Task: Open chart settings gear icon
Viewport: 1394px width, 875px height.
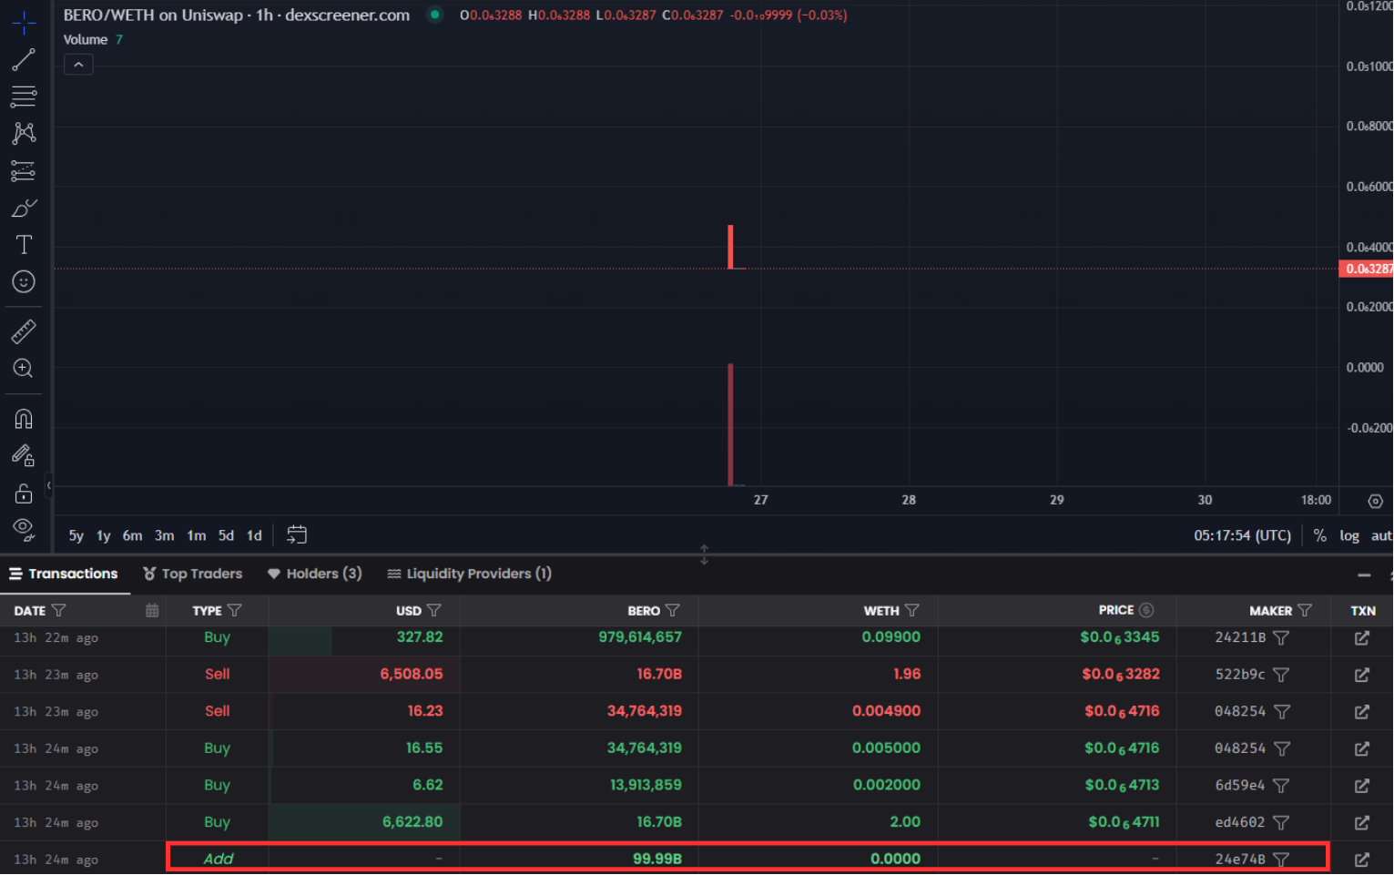Action: click(1376, 501)
